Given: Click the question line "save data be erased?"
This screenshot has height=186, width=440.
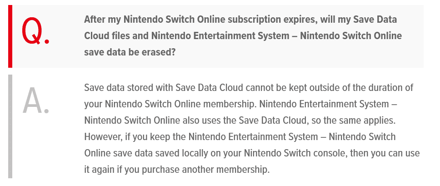Looking at the screenshot, I should (130, 52).
